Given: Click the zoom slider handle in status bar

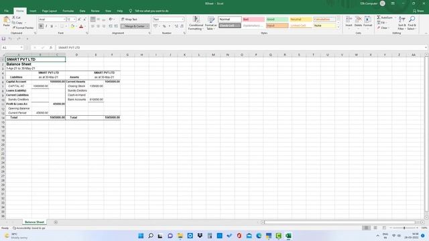Looking at the screenshot, I should (404, 228).
